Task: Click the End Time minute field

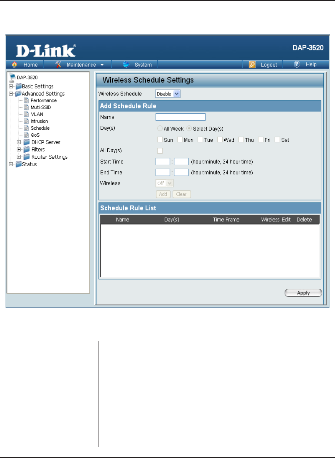Action: click(x=181, y=172)
